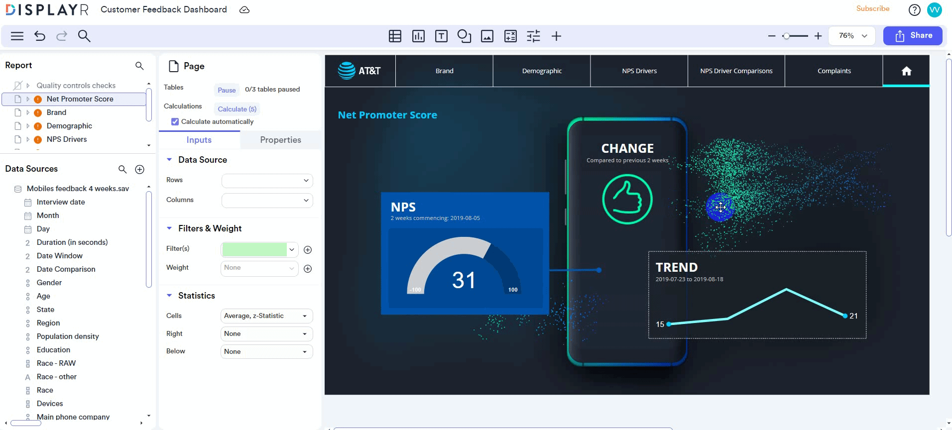Select the Population density variable
This screenshot has height=430, width=952.
[x=68, y=336]
